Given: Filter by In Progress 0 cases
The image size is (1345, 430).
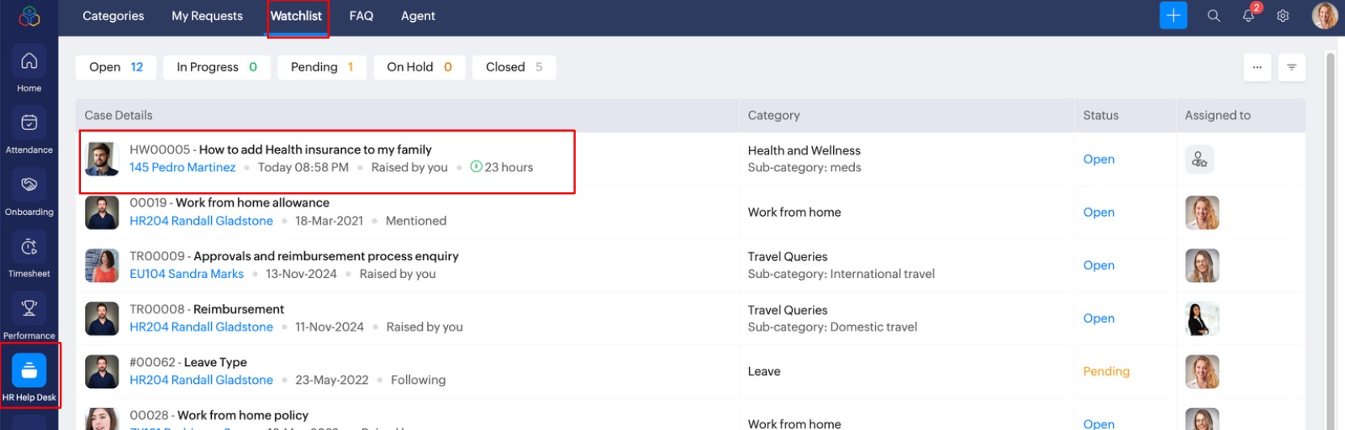Looking at the screenshot, I should pyautogui.click(x=217, y=67).
